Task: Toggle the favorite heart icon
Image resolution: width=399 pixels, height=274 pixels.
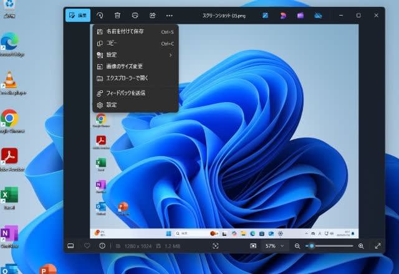Action: tap(87, 246)
